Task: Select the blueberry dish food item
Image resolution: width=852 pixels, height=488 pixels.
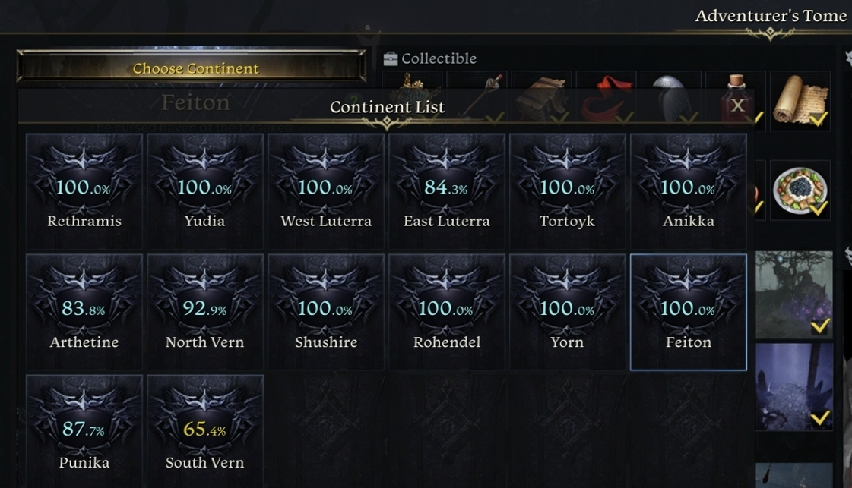Action: tap(800, 190)
